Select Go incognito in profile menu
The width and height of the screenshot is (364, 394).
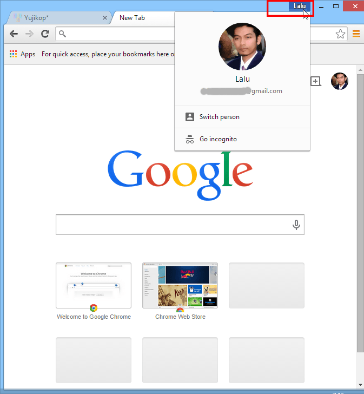(242, 139)
